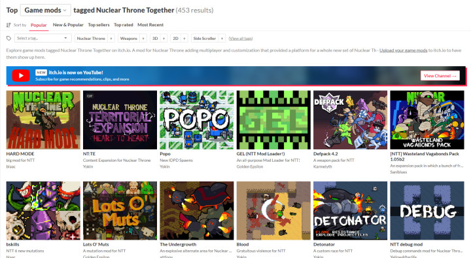The image size is (471, 258).
Task: Switch to the Popular sort tab
Action: (39, 25)
